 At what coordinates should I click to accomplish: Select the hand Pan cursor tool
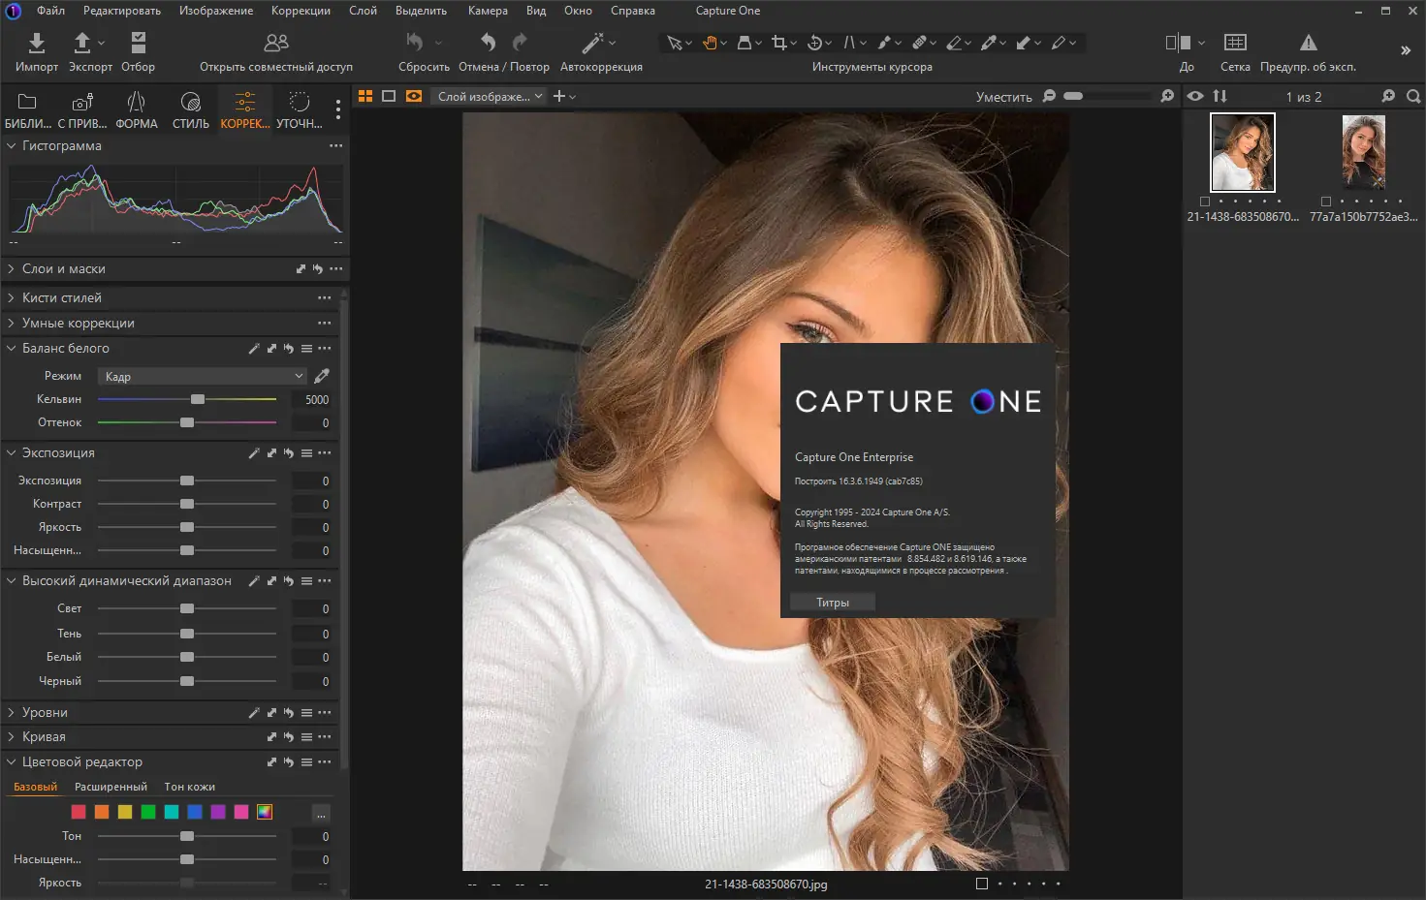tap(710, 43)
